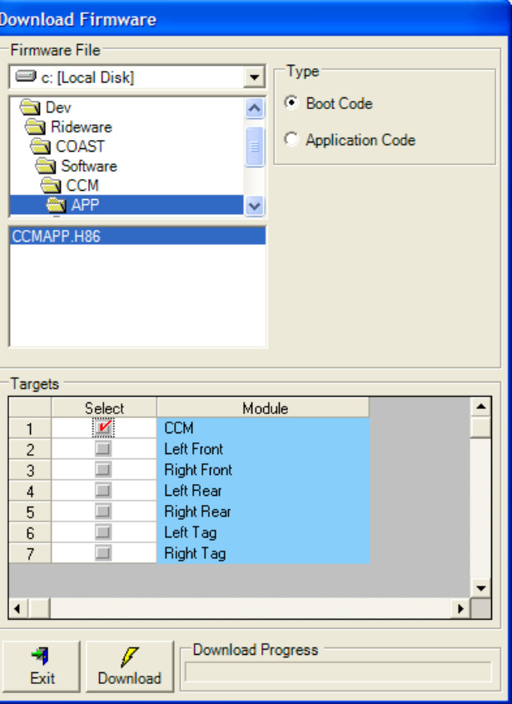Click folder list scroll up arrow

[x=255, y=108]
